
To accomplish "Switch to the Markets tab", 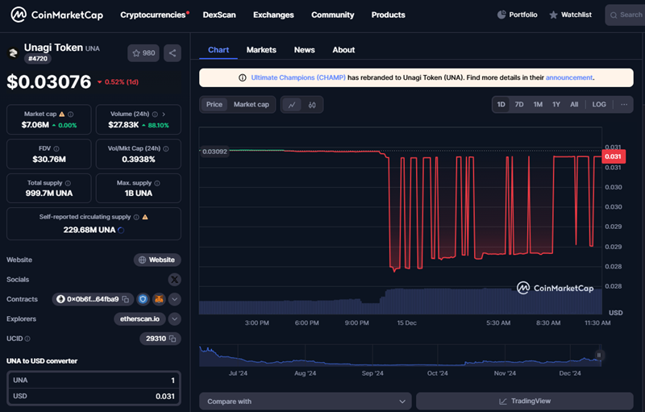I will (261, 50).
